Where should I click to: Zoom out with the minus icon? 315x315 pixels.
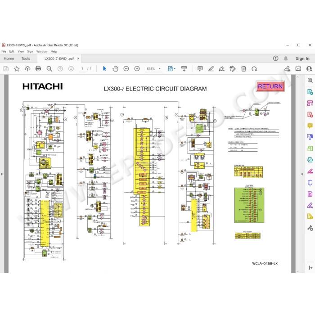[x=126, y=69]
